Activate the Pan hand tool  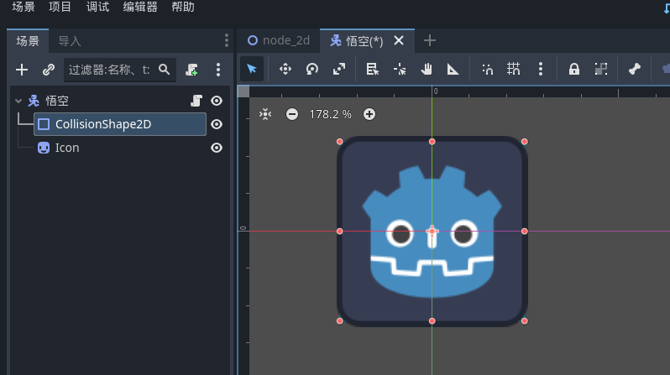(427, 70)
